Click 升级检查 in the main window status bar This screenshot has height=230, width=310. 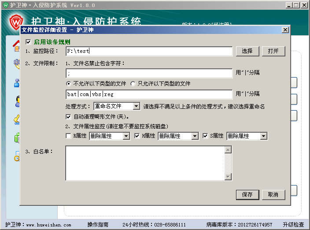(x=293, y=224)
